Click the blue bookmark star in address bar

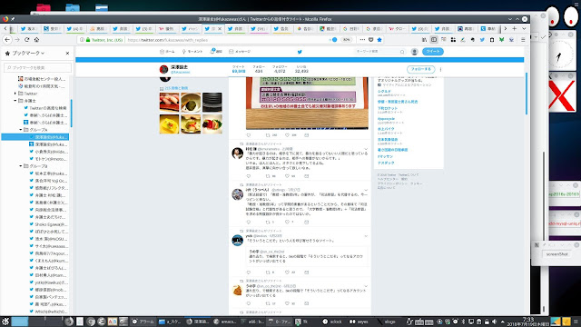click(379, 40)
